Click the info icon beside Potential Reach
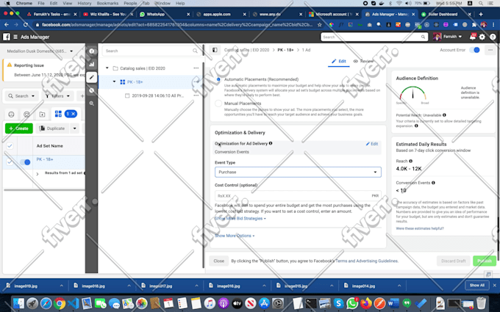 [444, 115]
